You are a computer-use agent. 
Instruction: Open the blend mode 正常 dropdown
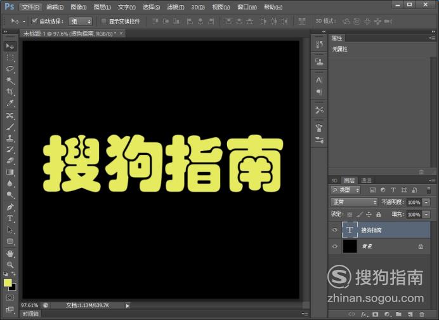(354, 202)
